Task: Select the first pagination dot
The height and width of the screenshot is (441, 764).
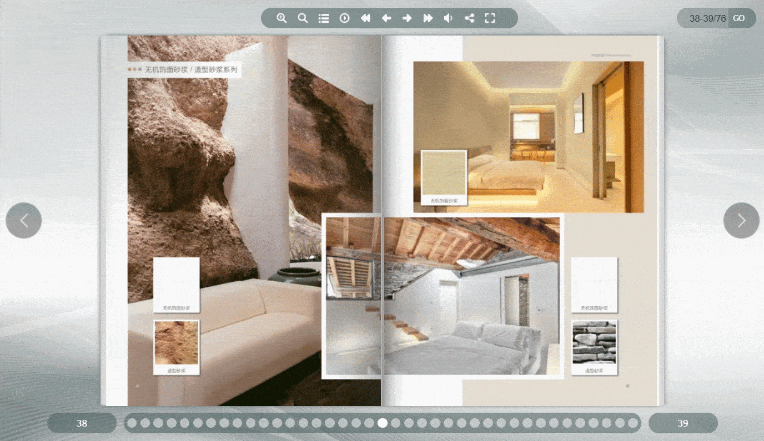Action: (132, 423)
